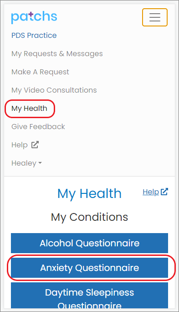Viewport: 179px width, 312px height.
Task: Click the purple cross in patchs logo
Action: tap(30, 14)
